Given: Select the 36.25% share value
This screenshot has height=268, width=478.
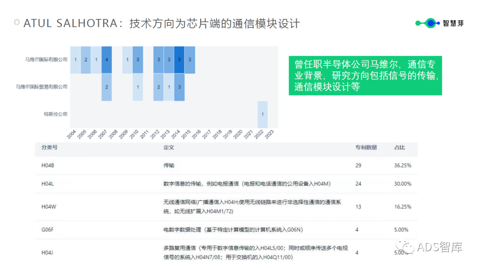Looking at the screenshot, I should (x=403, y=165).
